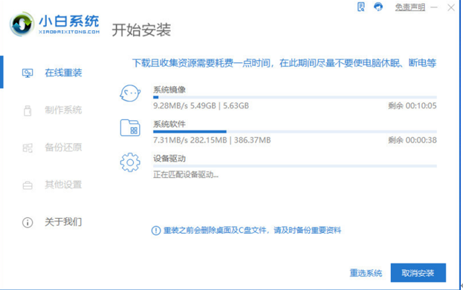Image resolution: width=463 pixels, height=290 pixels.
Task: Click the 剩余 00:00:38 remaining time
Action: (412, 140)
